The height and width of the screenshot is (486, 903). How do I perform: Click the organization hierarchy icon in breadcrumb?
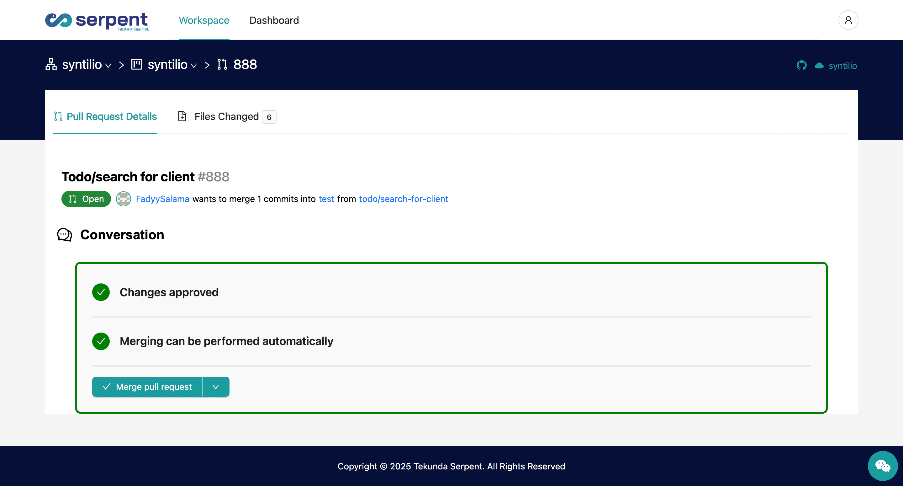pyautogui.click(x=51, y=65)
